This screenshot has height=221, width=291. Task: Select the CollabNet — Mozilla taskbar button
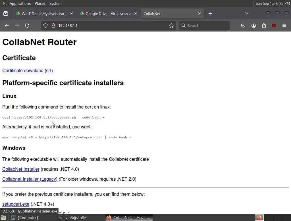[129, 218]
